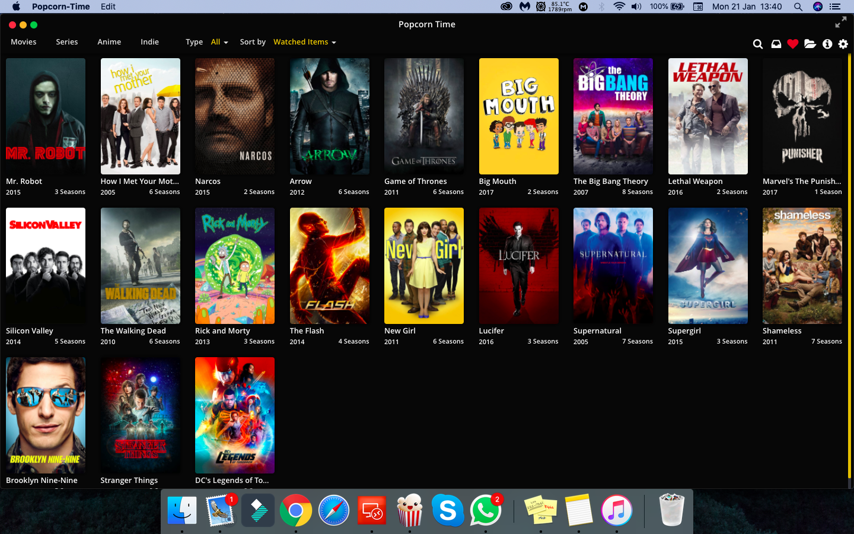This screenshot has height=534, width=854.
Task: Select the Lethal Weapon poster
Action: [x=708, y=116]
